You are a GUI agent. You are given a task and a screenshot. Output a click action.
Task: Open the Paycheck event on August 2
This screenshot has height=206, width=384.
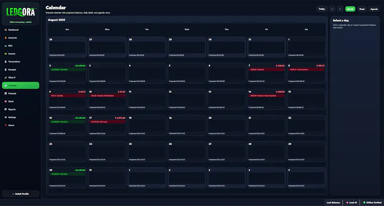[x=67, y=70]
